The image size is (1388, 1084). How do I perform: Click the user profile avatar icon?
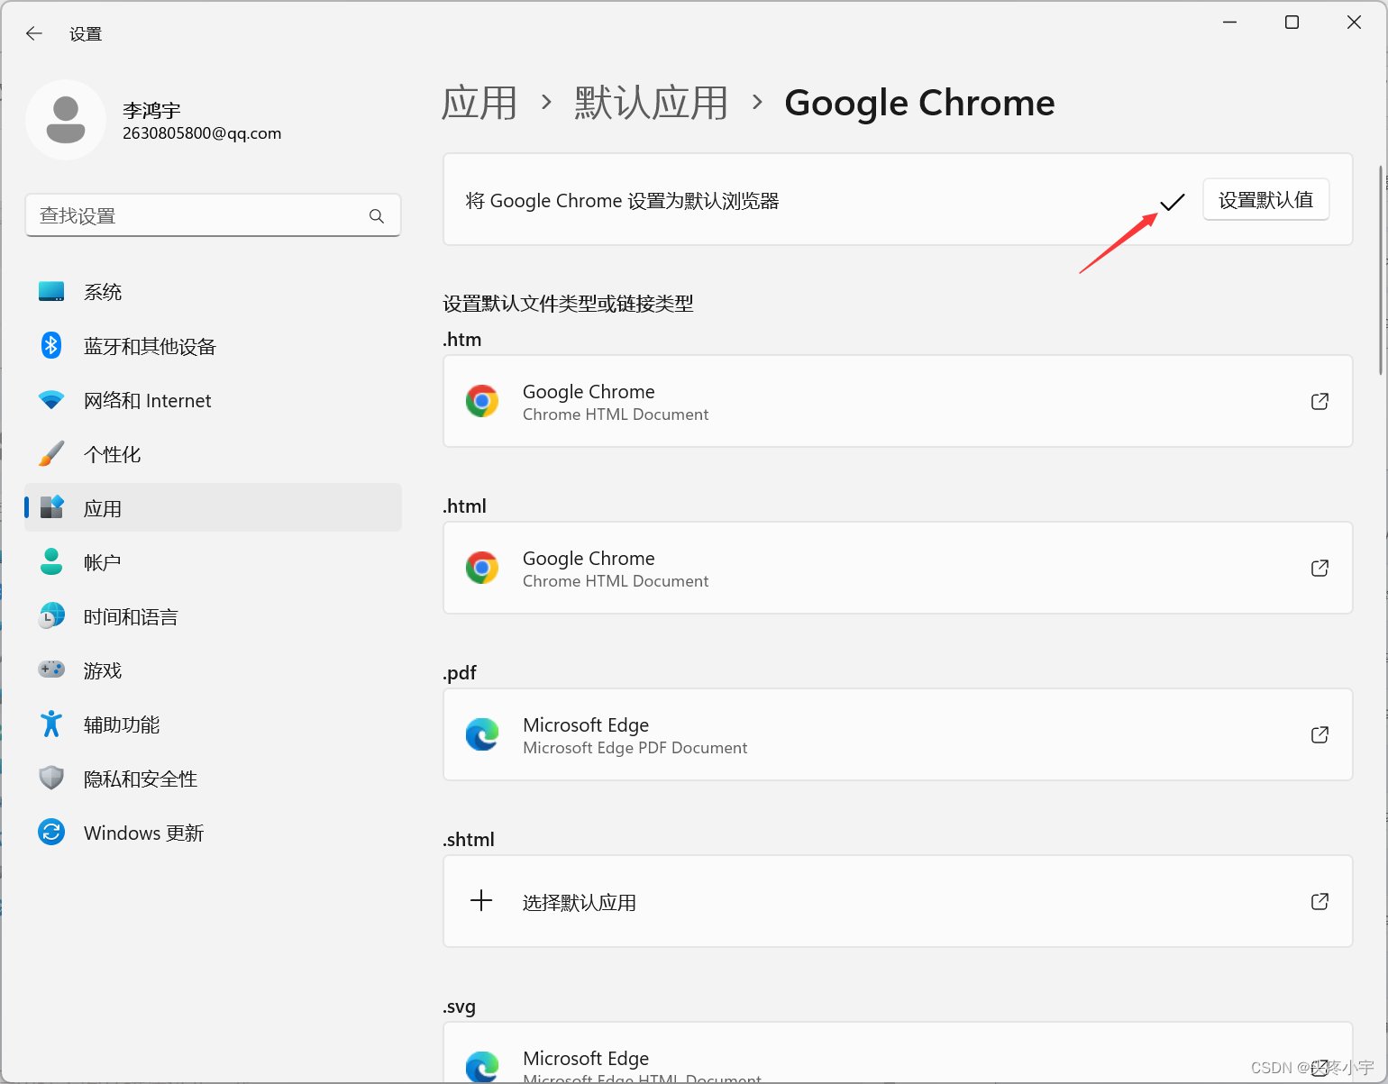[66, 120]
